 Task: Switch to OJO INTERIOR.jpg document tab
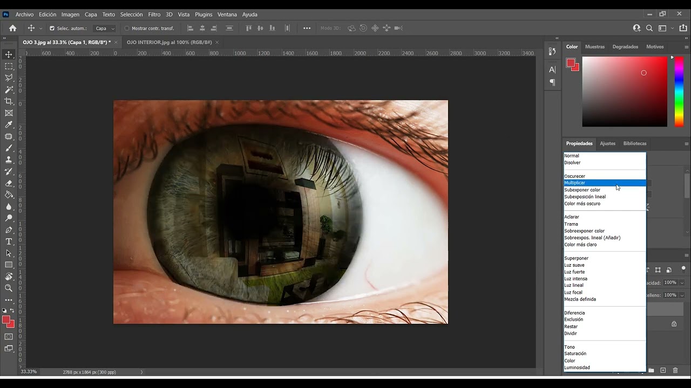pyautogui.click(x=168, y=42)
